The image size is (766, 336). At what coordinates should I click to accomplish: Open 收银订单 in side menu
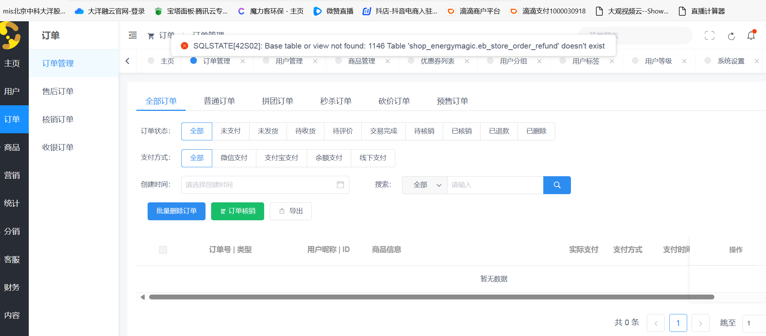74,147
